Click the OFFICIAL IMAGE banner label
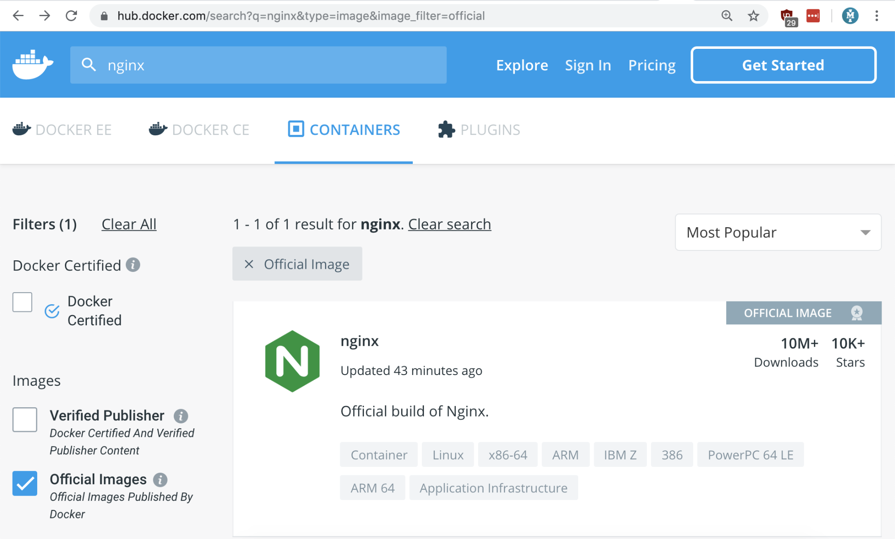 pos(788,313)
